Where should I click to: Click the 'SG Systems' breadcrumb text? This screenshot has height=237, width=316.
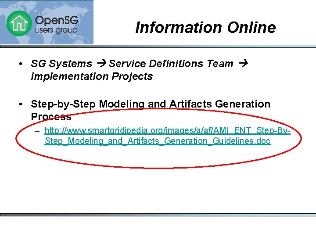[x=61, y=64]
